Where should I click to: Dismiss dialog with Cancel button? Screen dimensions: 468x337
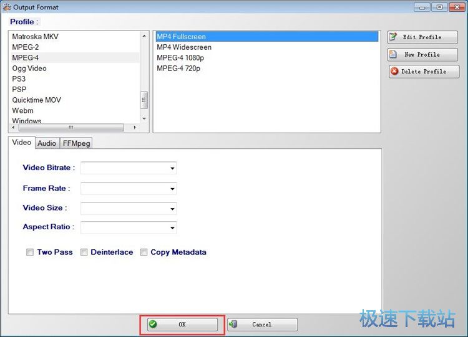coord(262,325)
